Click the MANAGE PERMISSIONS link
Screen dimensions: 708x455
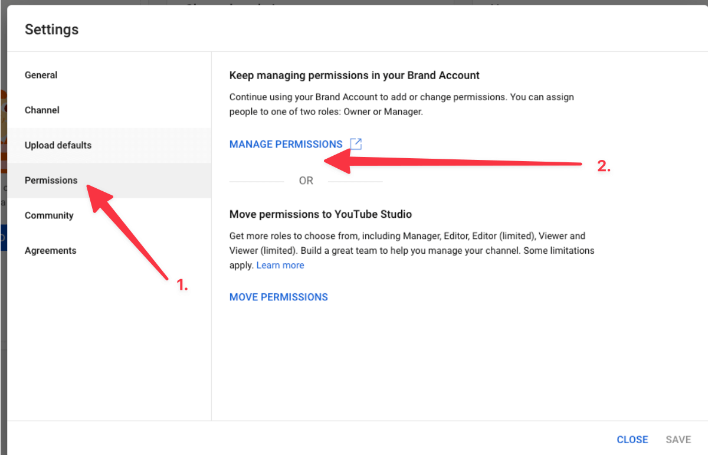point(286,144)
